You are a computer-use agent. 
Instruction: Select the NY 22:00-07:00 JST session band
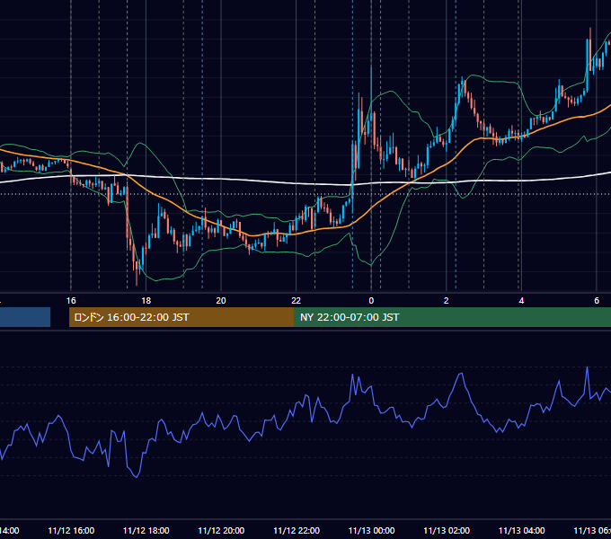click(x=452, y=317)
